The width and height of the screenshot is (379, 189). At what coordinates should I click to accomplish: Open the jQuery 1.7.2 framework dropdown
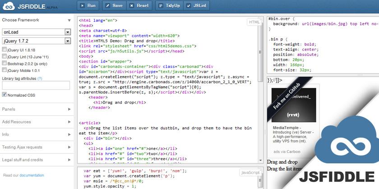point(36,41)
